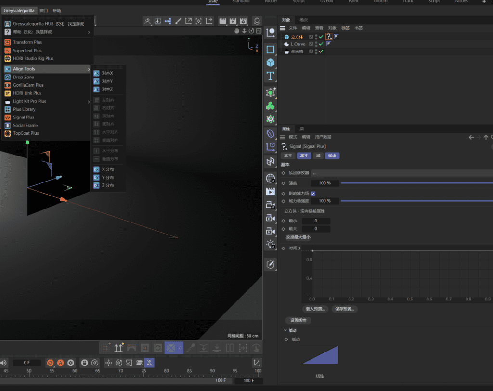
Task: Click the 设置线性 button
Action: click(x=298, y=320)
